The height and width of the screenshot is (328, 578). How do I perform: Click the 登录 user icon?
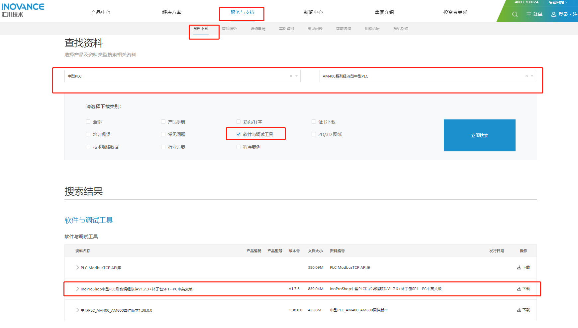tap(554, 14)
